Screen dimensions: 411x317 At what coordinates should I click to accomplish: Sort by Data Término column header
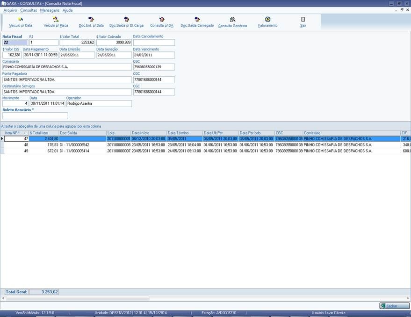(x=185, y=133)
